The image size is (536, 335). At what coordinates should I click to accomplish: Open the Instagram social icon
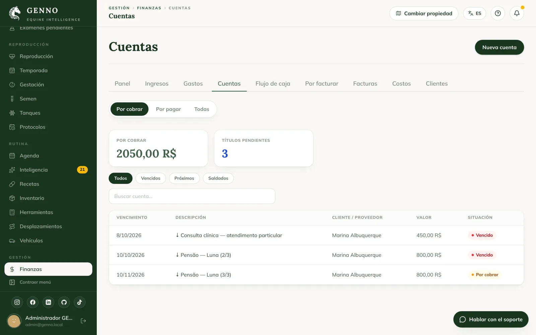17,302
